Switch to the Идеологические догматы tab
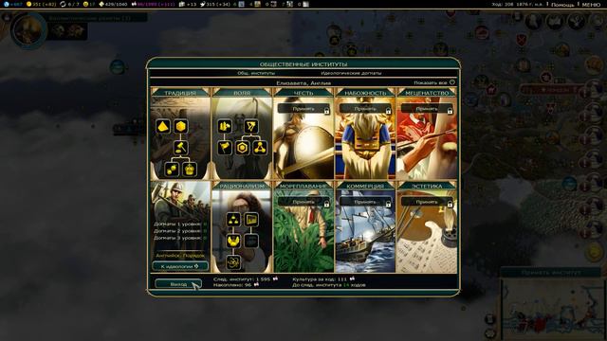The width and height of the screenshot is (607, 341). (351, 73)
